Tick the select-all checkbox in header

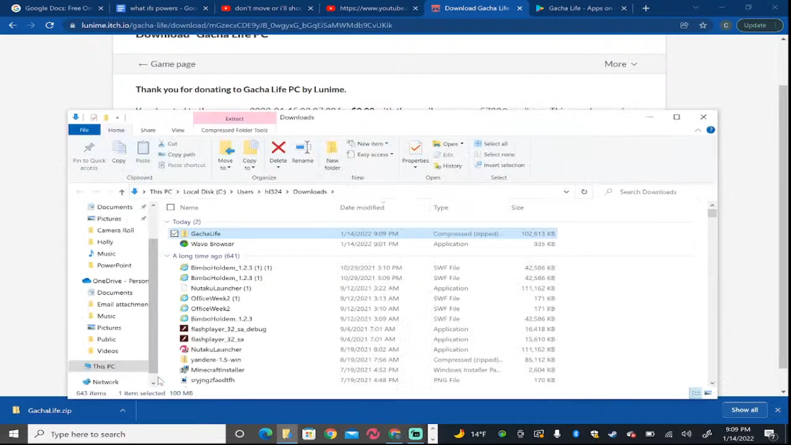(x=170, y=208)
